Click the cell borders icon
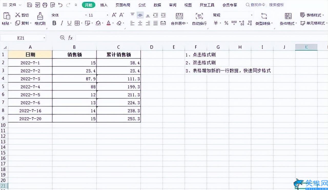 click(x=77, y=23)
